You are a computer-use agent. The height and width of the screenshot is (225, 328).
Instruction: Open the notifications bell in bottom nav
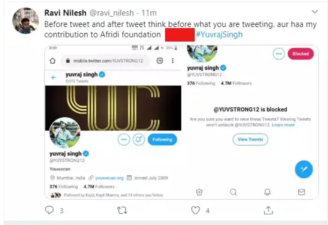pyautogui.click(x=268, y=192)
